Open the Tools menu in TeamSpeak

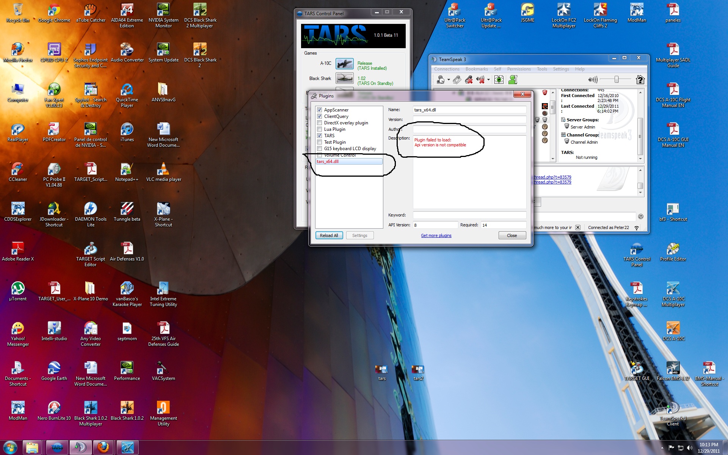542,69
